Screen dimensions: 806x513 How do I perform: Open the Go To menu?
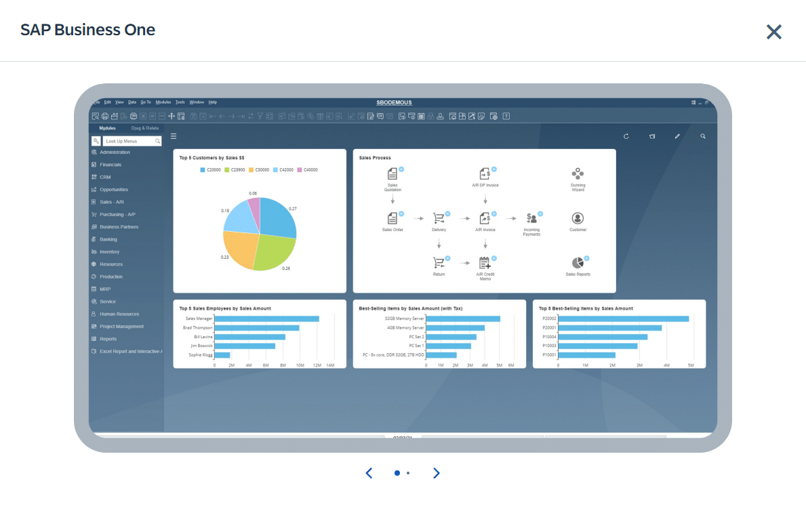tap(146, 102)
